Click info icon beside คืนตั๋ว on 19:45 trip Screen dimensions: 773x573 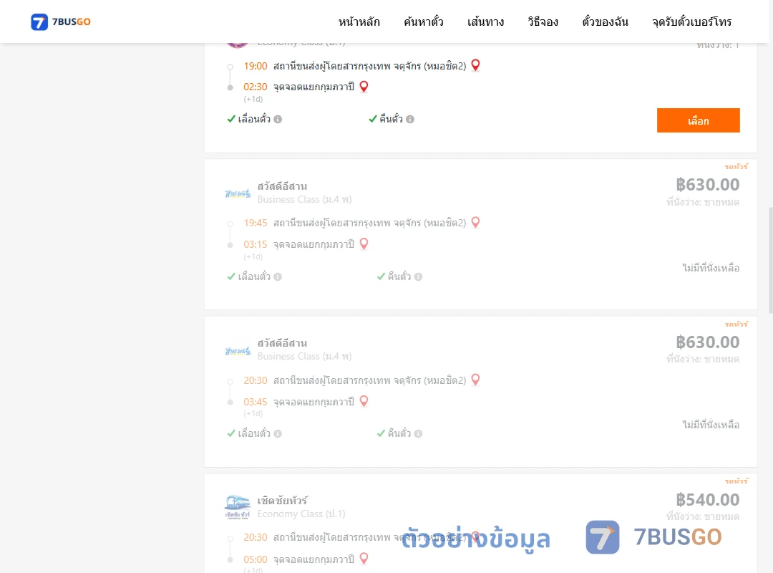coord(418,276)
